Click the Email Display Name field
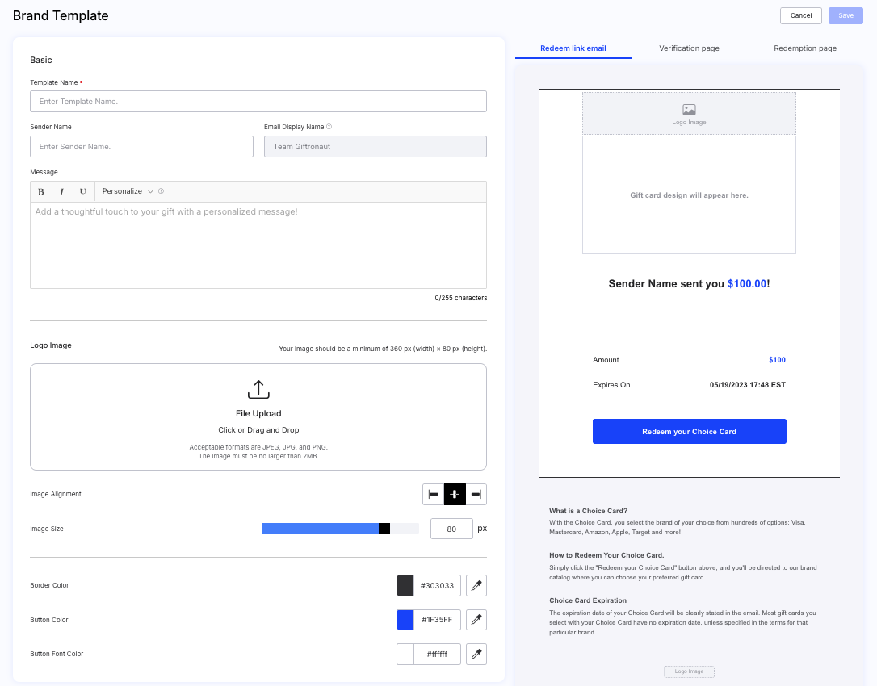This screenshot has height=686, width=877. pyautogui.click(x=376, y=146)
